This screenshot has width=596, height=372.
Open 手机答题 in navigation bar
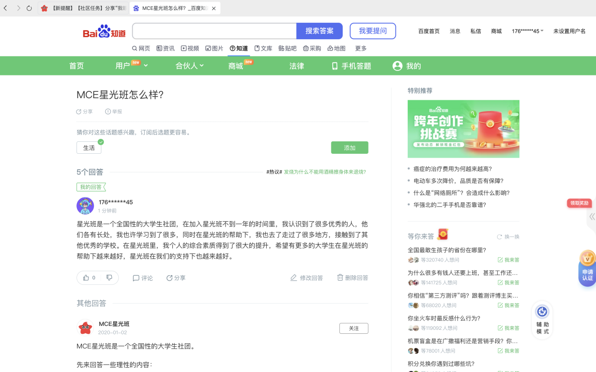point(351,66)
